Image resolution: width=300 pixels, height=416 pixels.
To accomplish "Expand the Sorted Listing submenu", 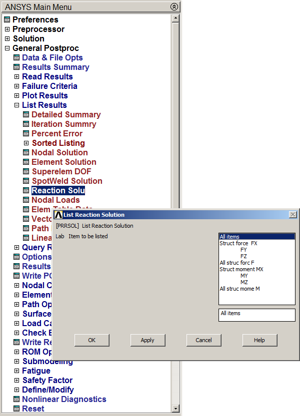I will [x=26, y=143].
